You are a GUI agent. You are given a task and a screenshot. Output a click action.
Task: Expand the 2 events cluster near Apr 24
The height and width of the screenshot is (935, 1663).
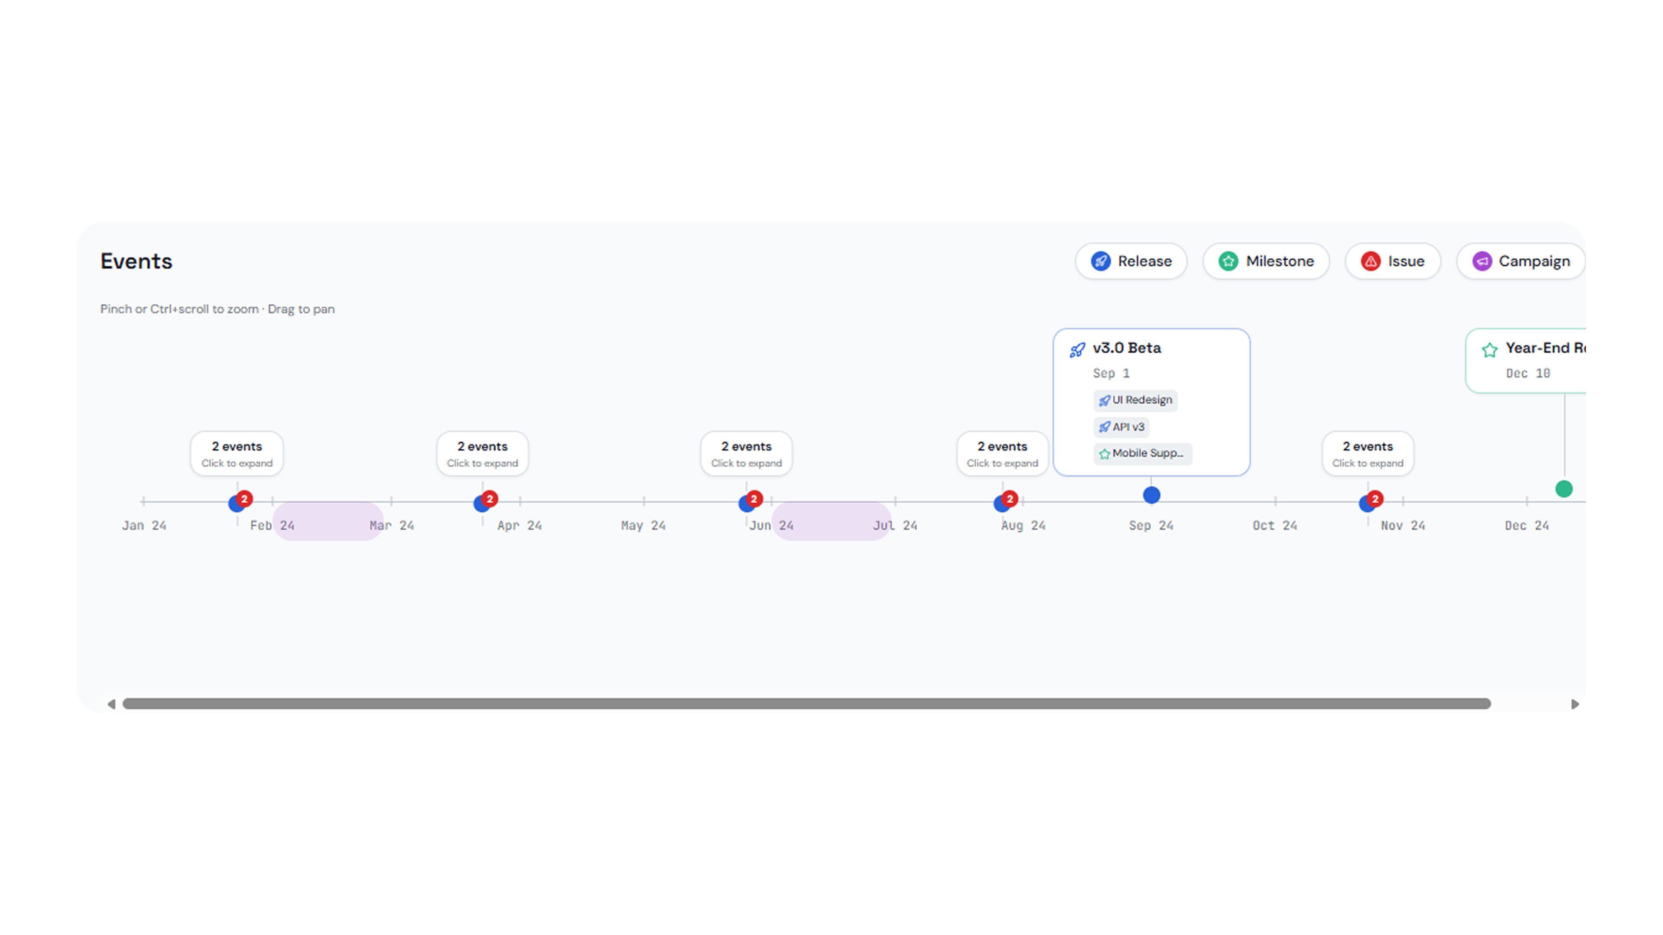pos(482,454)
